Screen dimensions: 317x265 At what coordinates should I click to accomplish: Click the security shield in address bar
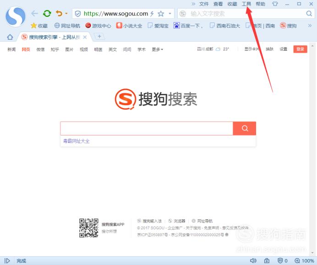coord(77,14)
